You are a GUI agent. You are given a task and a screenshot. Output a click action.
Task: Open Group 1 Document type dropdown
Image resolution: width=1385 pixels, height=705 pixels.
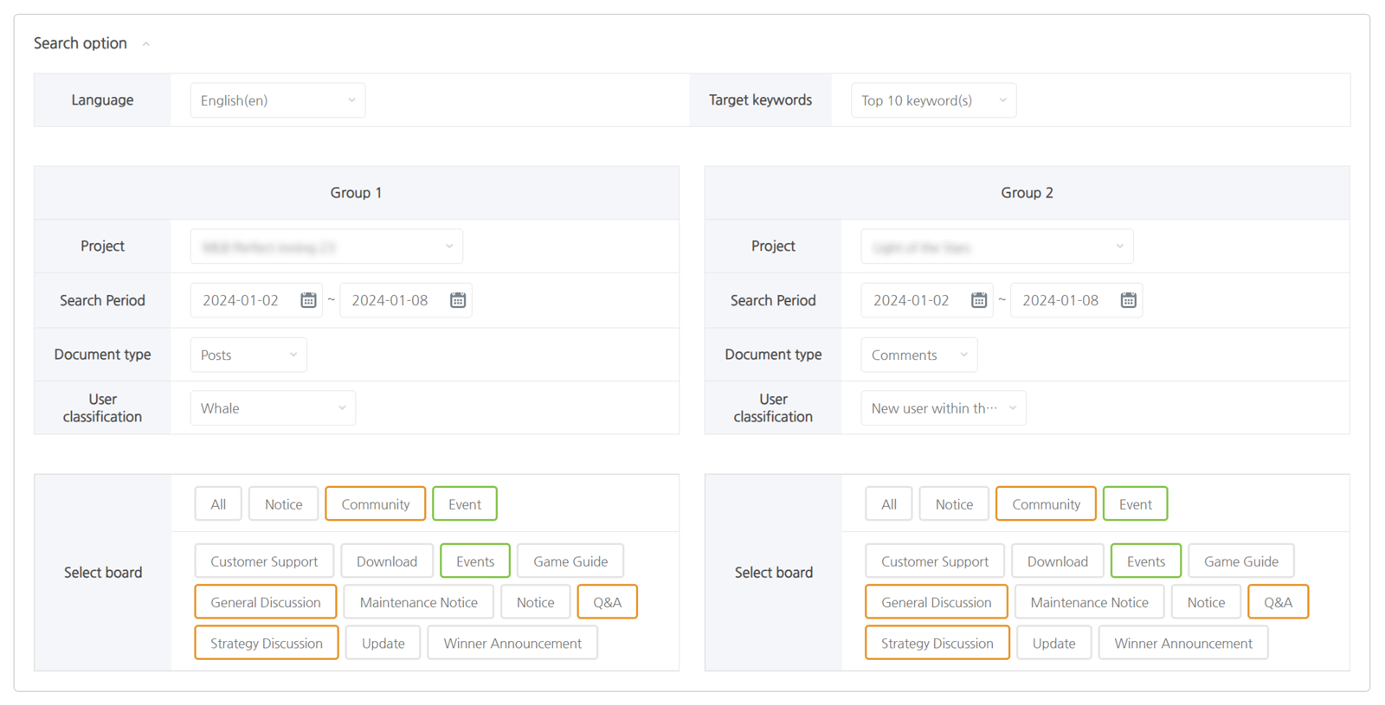pos(248,355)
